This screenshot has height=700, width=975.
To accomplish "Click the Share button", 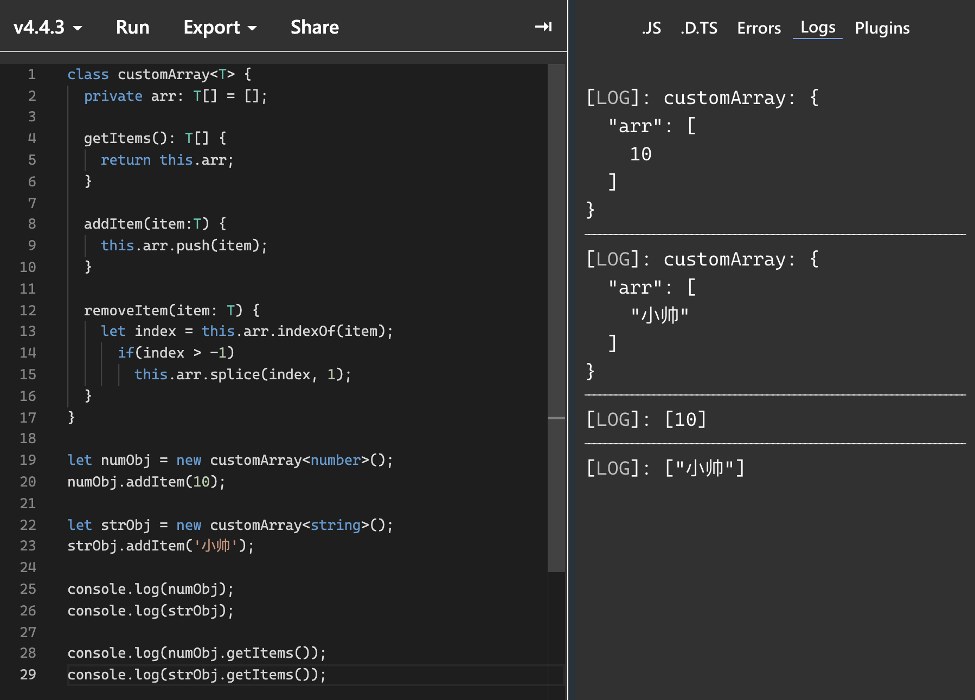I will tap(315, 27).
